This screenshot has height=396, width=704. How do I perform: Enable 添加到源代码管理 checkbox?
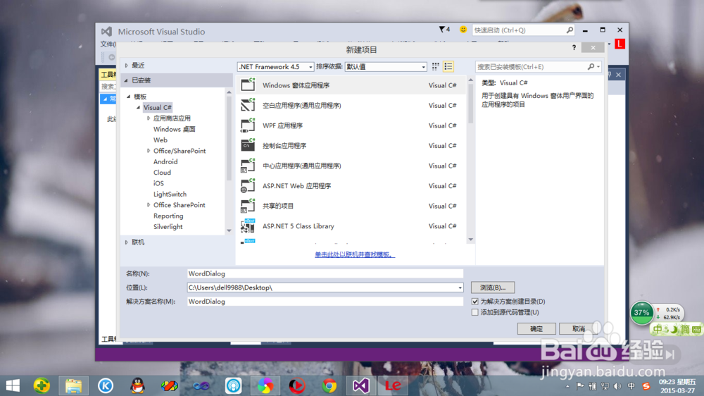pos(475,312)
